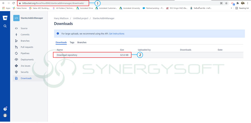The height and width of the screenshot is (123, 251).
Task: Click the blue info icon in banner
Action: [x=58, y=34]
